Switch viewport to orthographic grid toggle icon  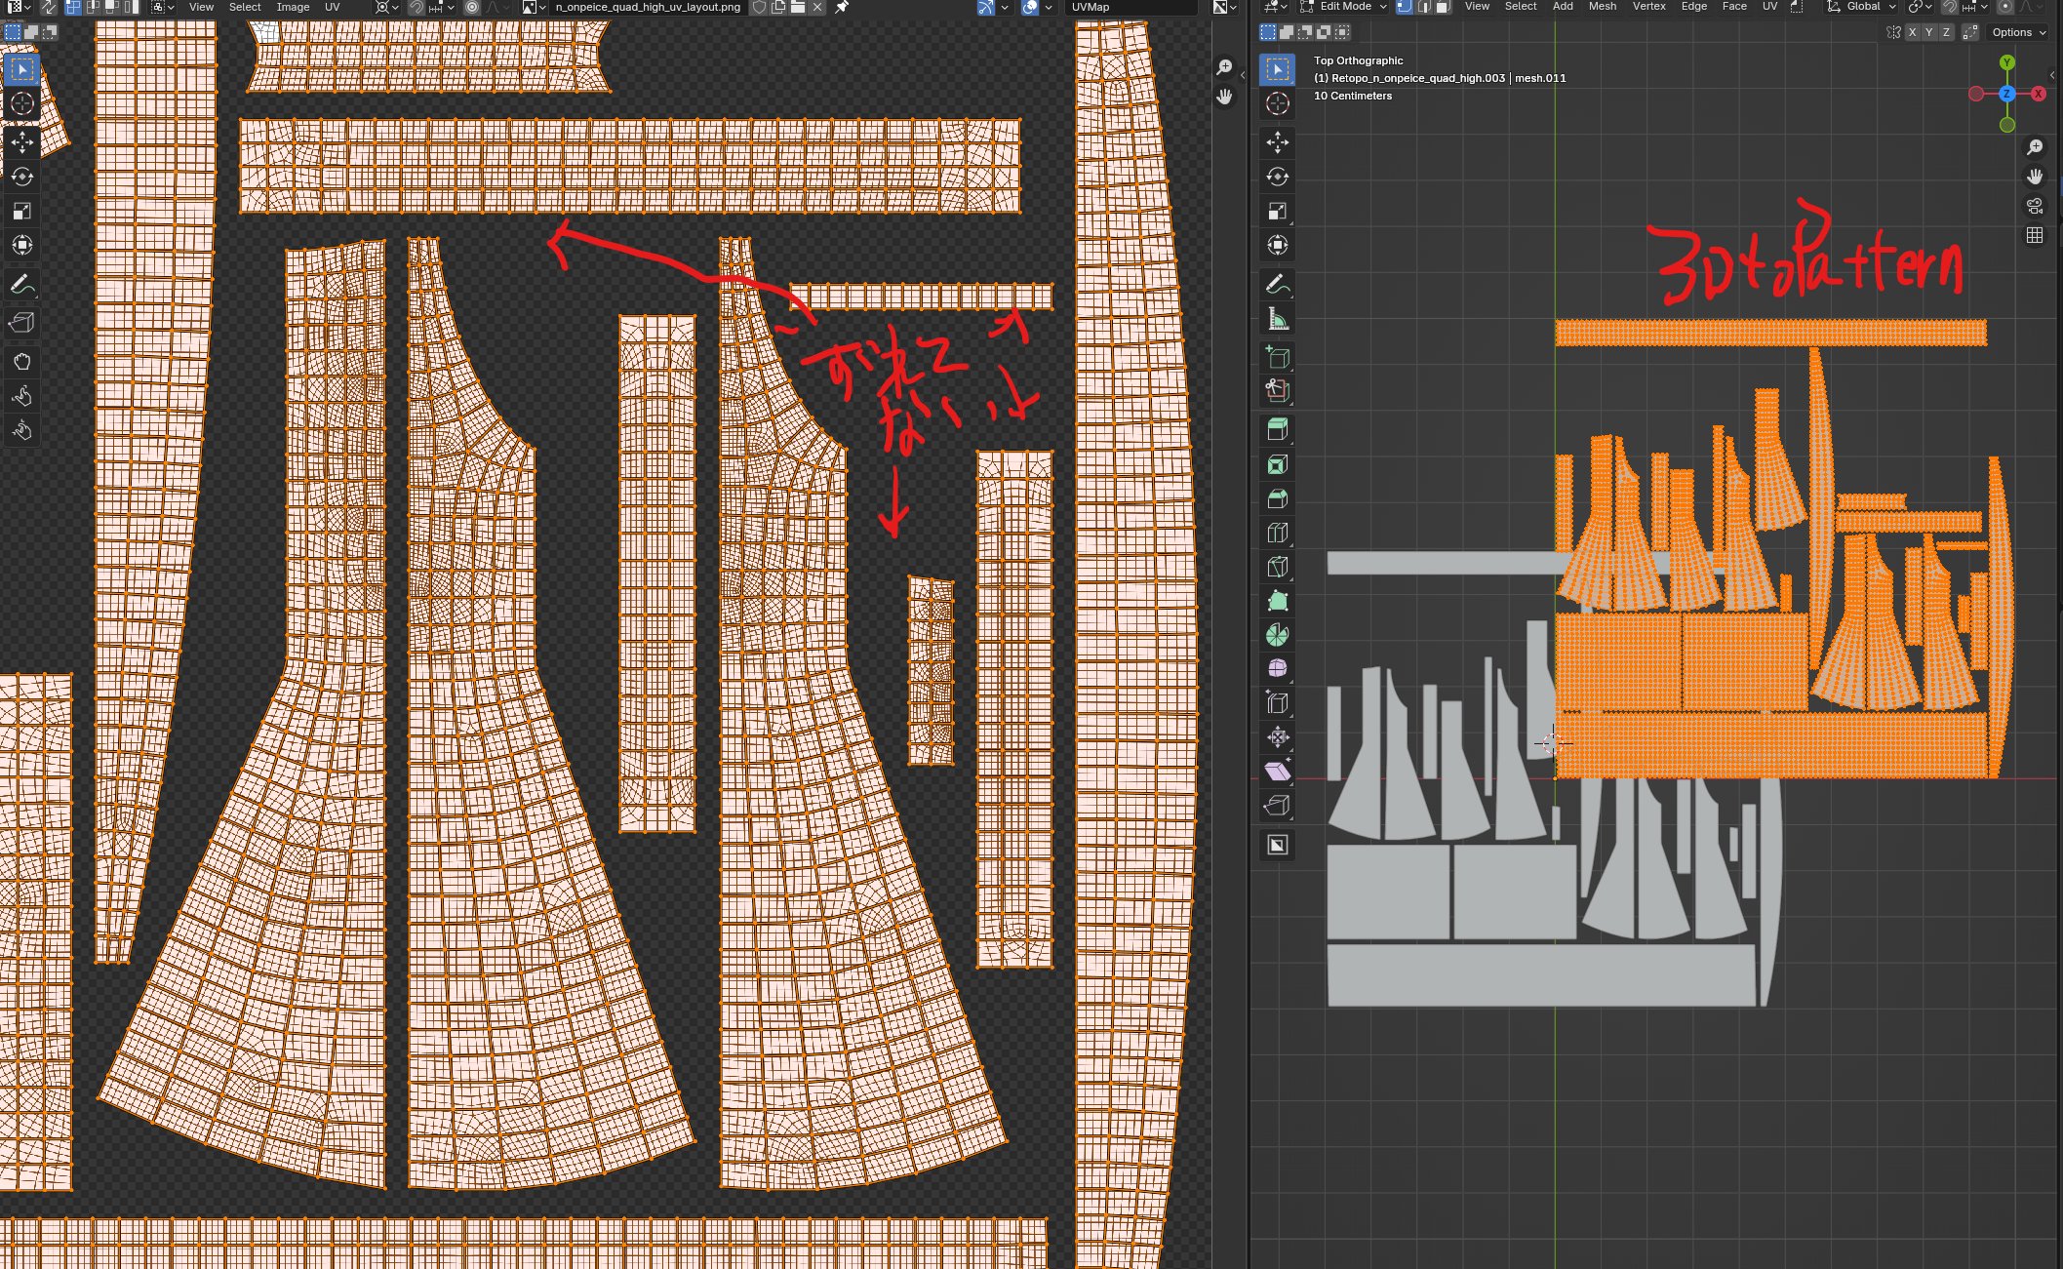coord(2035,235)
